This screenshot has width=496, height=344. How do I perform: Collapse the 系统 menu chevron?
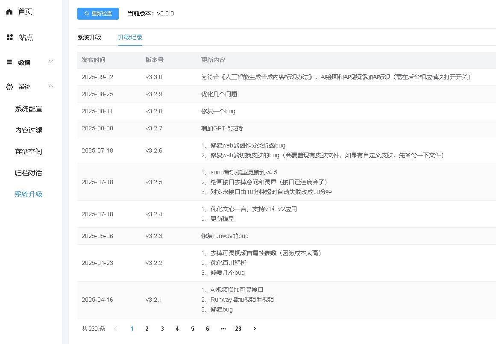(51, 86)
